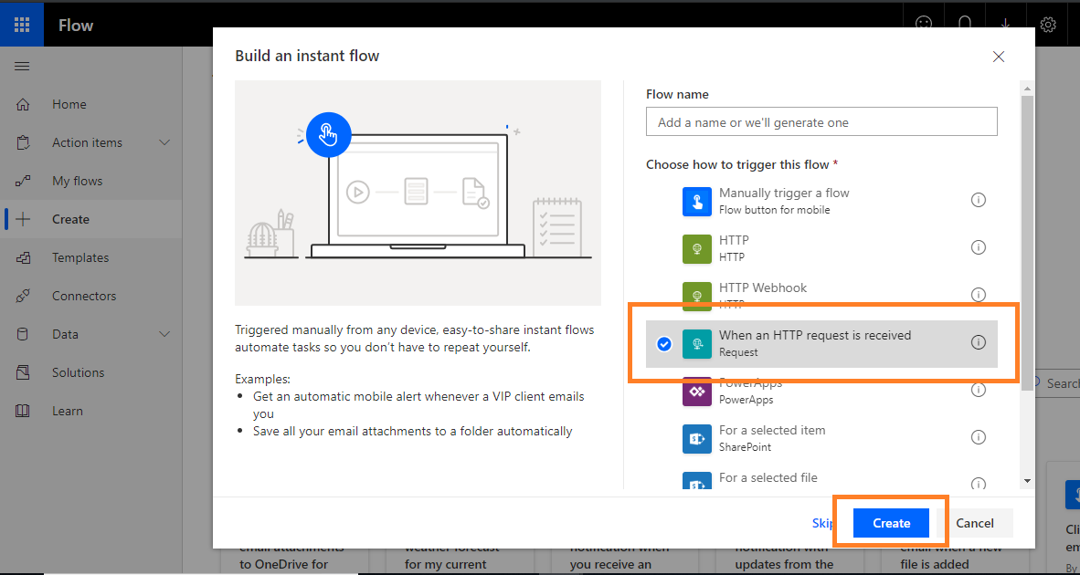The height and width of the screenshot is (575, 1080).
Task: Open the settings gear icon
Action: point(1048,24)
